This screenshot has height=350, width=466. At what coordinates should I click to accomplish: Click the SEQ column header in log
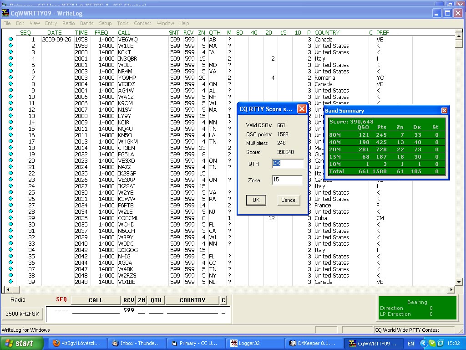click(x=25, y=33)
